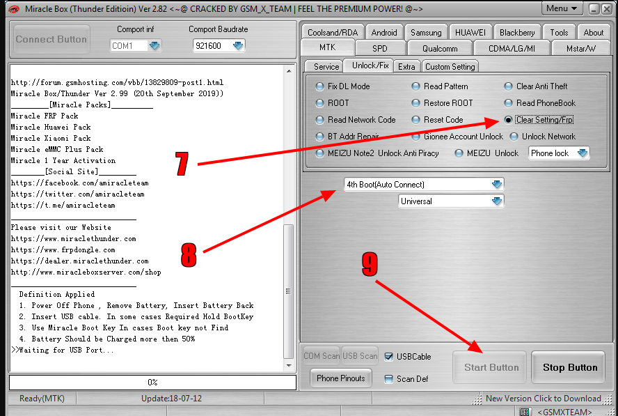This screenshot has width=618, height=416.
Task: Click the Miracle Xiaomi Pack log line
Action: pos(51,138)
